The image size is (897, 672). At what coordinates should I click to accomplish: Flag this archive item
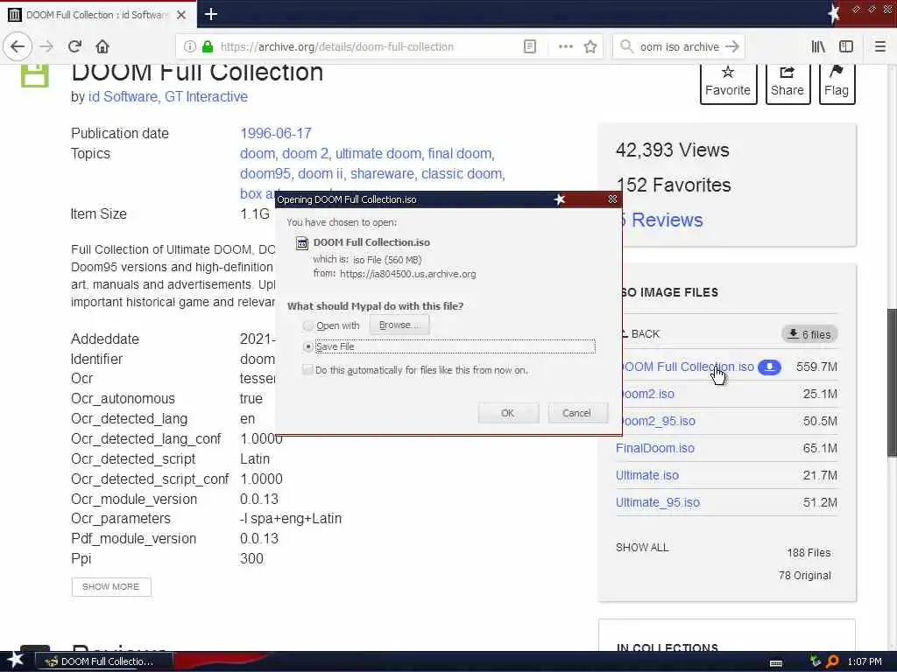[x=837, y=83]
